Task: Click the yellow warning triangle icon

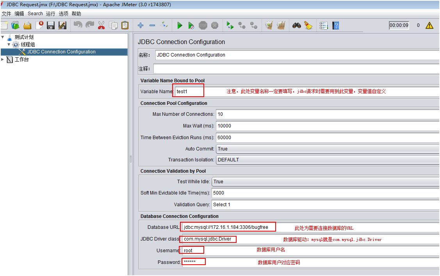Action: click(x=429, y=26)
